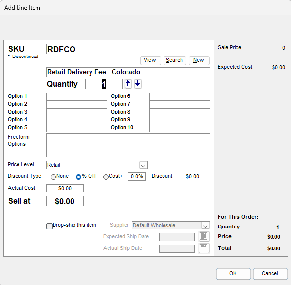Select the % Off discount type

click(x=78, y=177)
